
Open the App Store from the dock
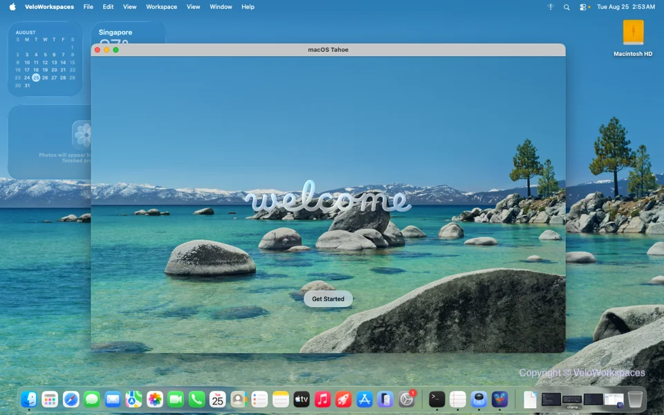(x=365, y=399)
